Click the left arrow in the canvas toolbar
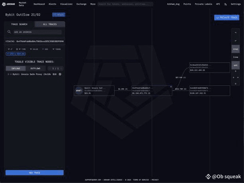Screen dimensions: 244x183 point(233,77)
